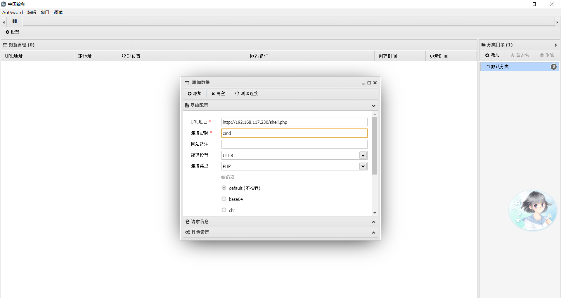The height and width of the screenshot is (298, 561).
Task: Select the base64 encoder option
Action: [224, 199]
